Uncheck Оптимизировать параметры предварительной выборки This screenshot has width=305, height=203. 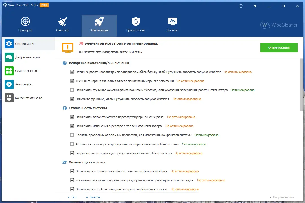point(72,72)
